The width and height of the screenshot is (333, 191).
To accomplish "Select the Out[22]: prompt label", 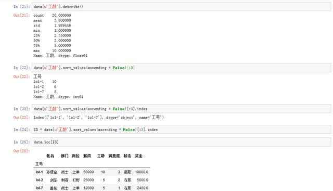I will pos(22,77).
